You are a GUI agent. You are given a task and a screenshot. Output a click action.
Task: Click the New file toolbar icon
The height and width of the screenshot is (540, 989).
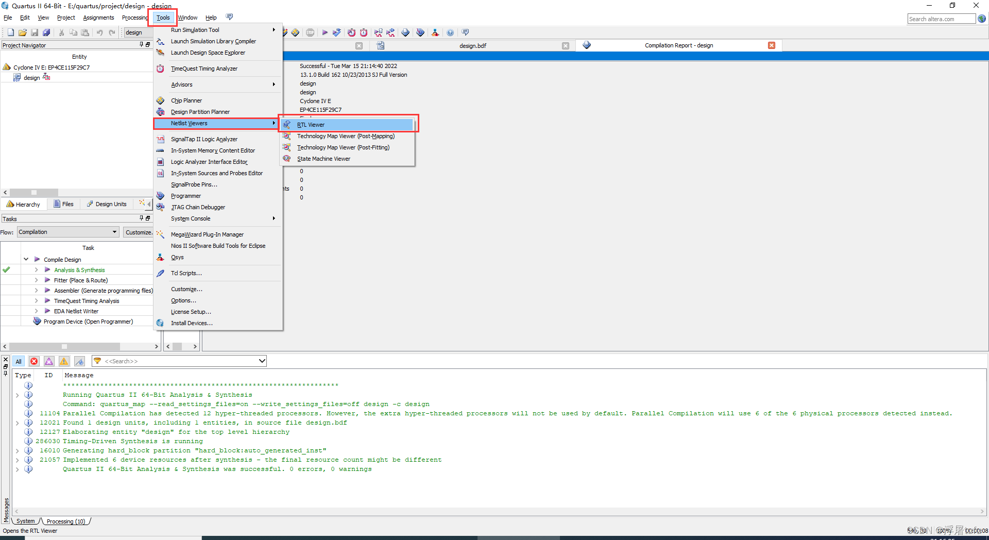(11, 32)
